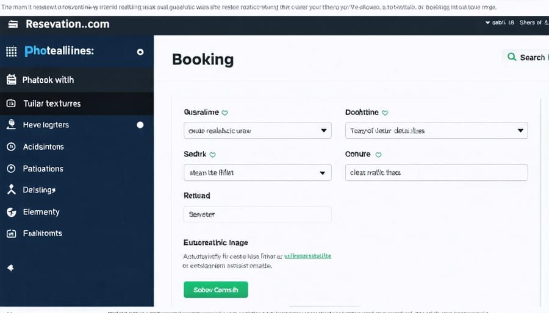Click into the Conure text field
The height and width of the screenshot is (313, 549).
coord(436,172)
